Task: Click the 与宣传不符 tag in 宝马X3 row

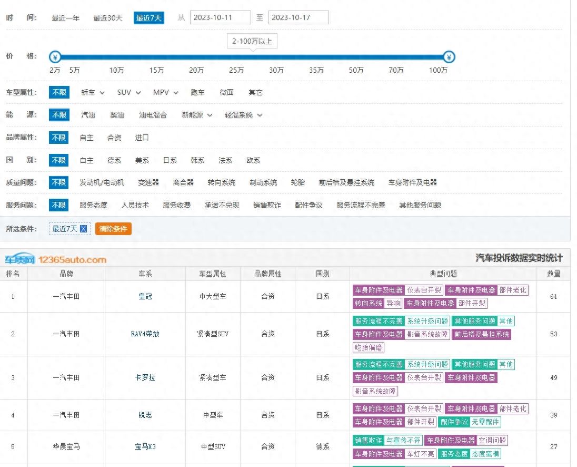Action: coord(403,440)
